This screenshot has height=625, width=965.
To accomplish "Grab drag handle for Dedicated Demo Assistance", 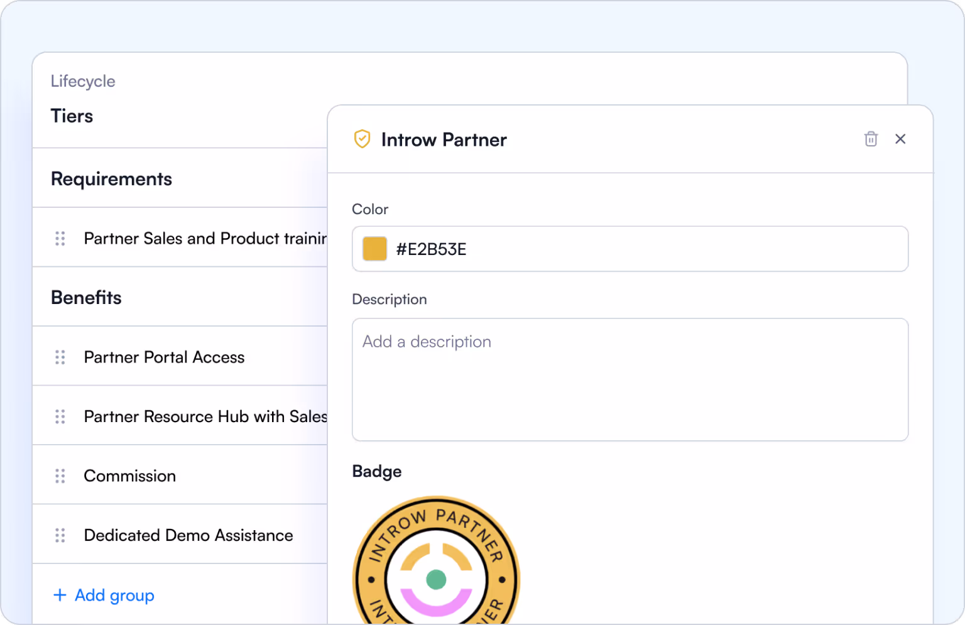I will [x=60, y=535].
